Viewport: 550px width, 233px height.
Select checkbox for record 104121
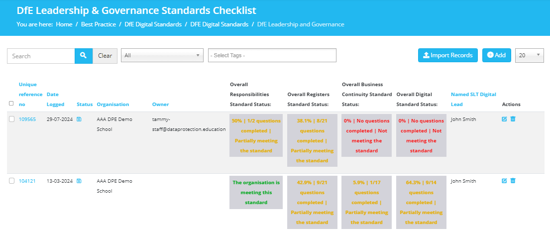pyautogui.click(x=11, y=181)
